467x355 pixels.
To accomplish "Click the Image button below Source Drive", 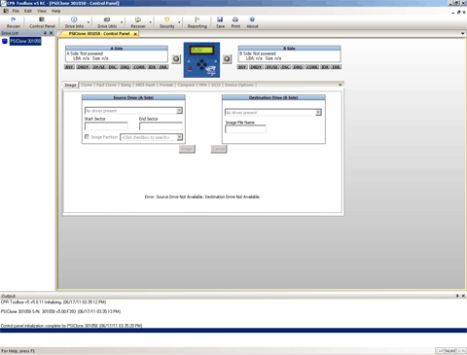I will click(187, 149).
